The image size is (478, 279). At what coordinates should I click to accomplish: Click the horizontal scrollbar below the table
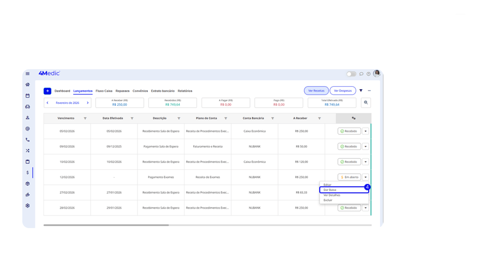tap(106, 225)
